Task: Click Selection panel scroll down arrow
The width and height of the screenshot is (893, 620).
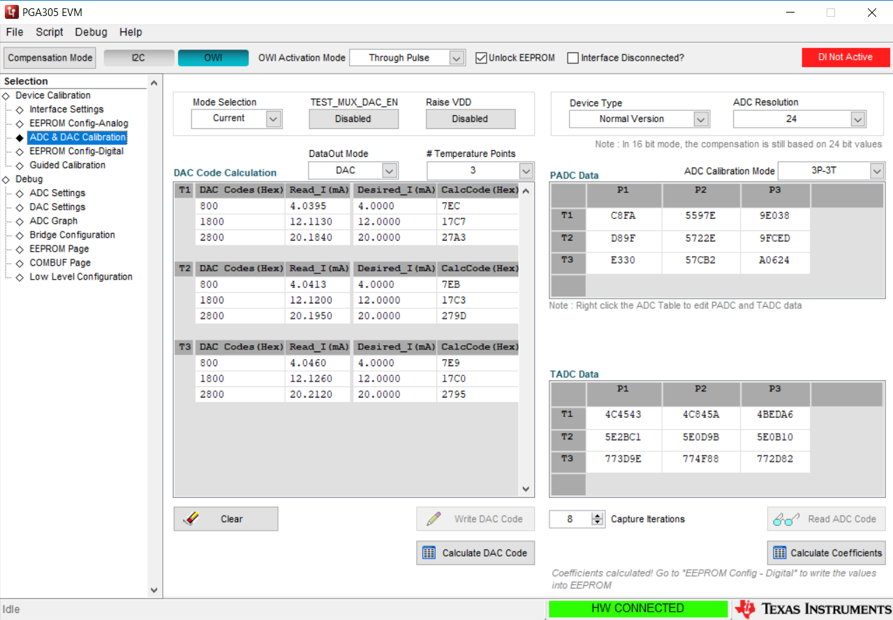Action: (x=154, y=590)
